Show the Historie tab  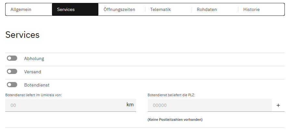pos(252,9)
